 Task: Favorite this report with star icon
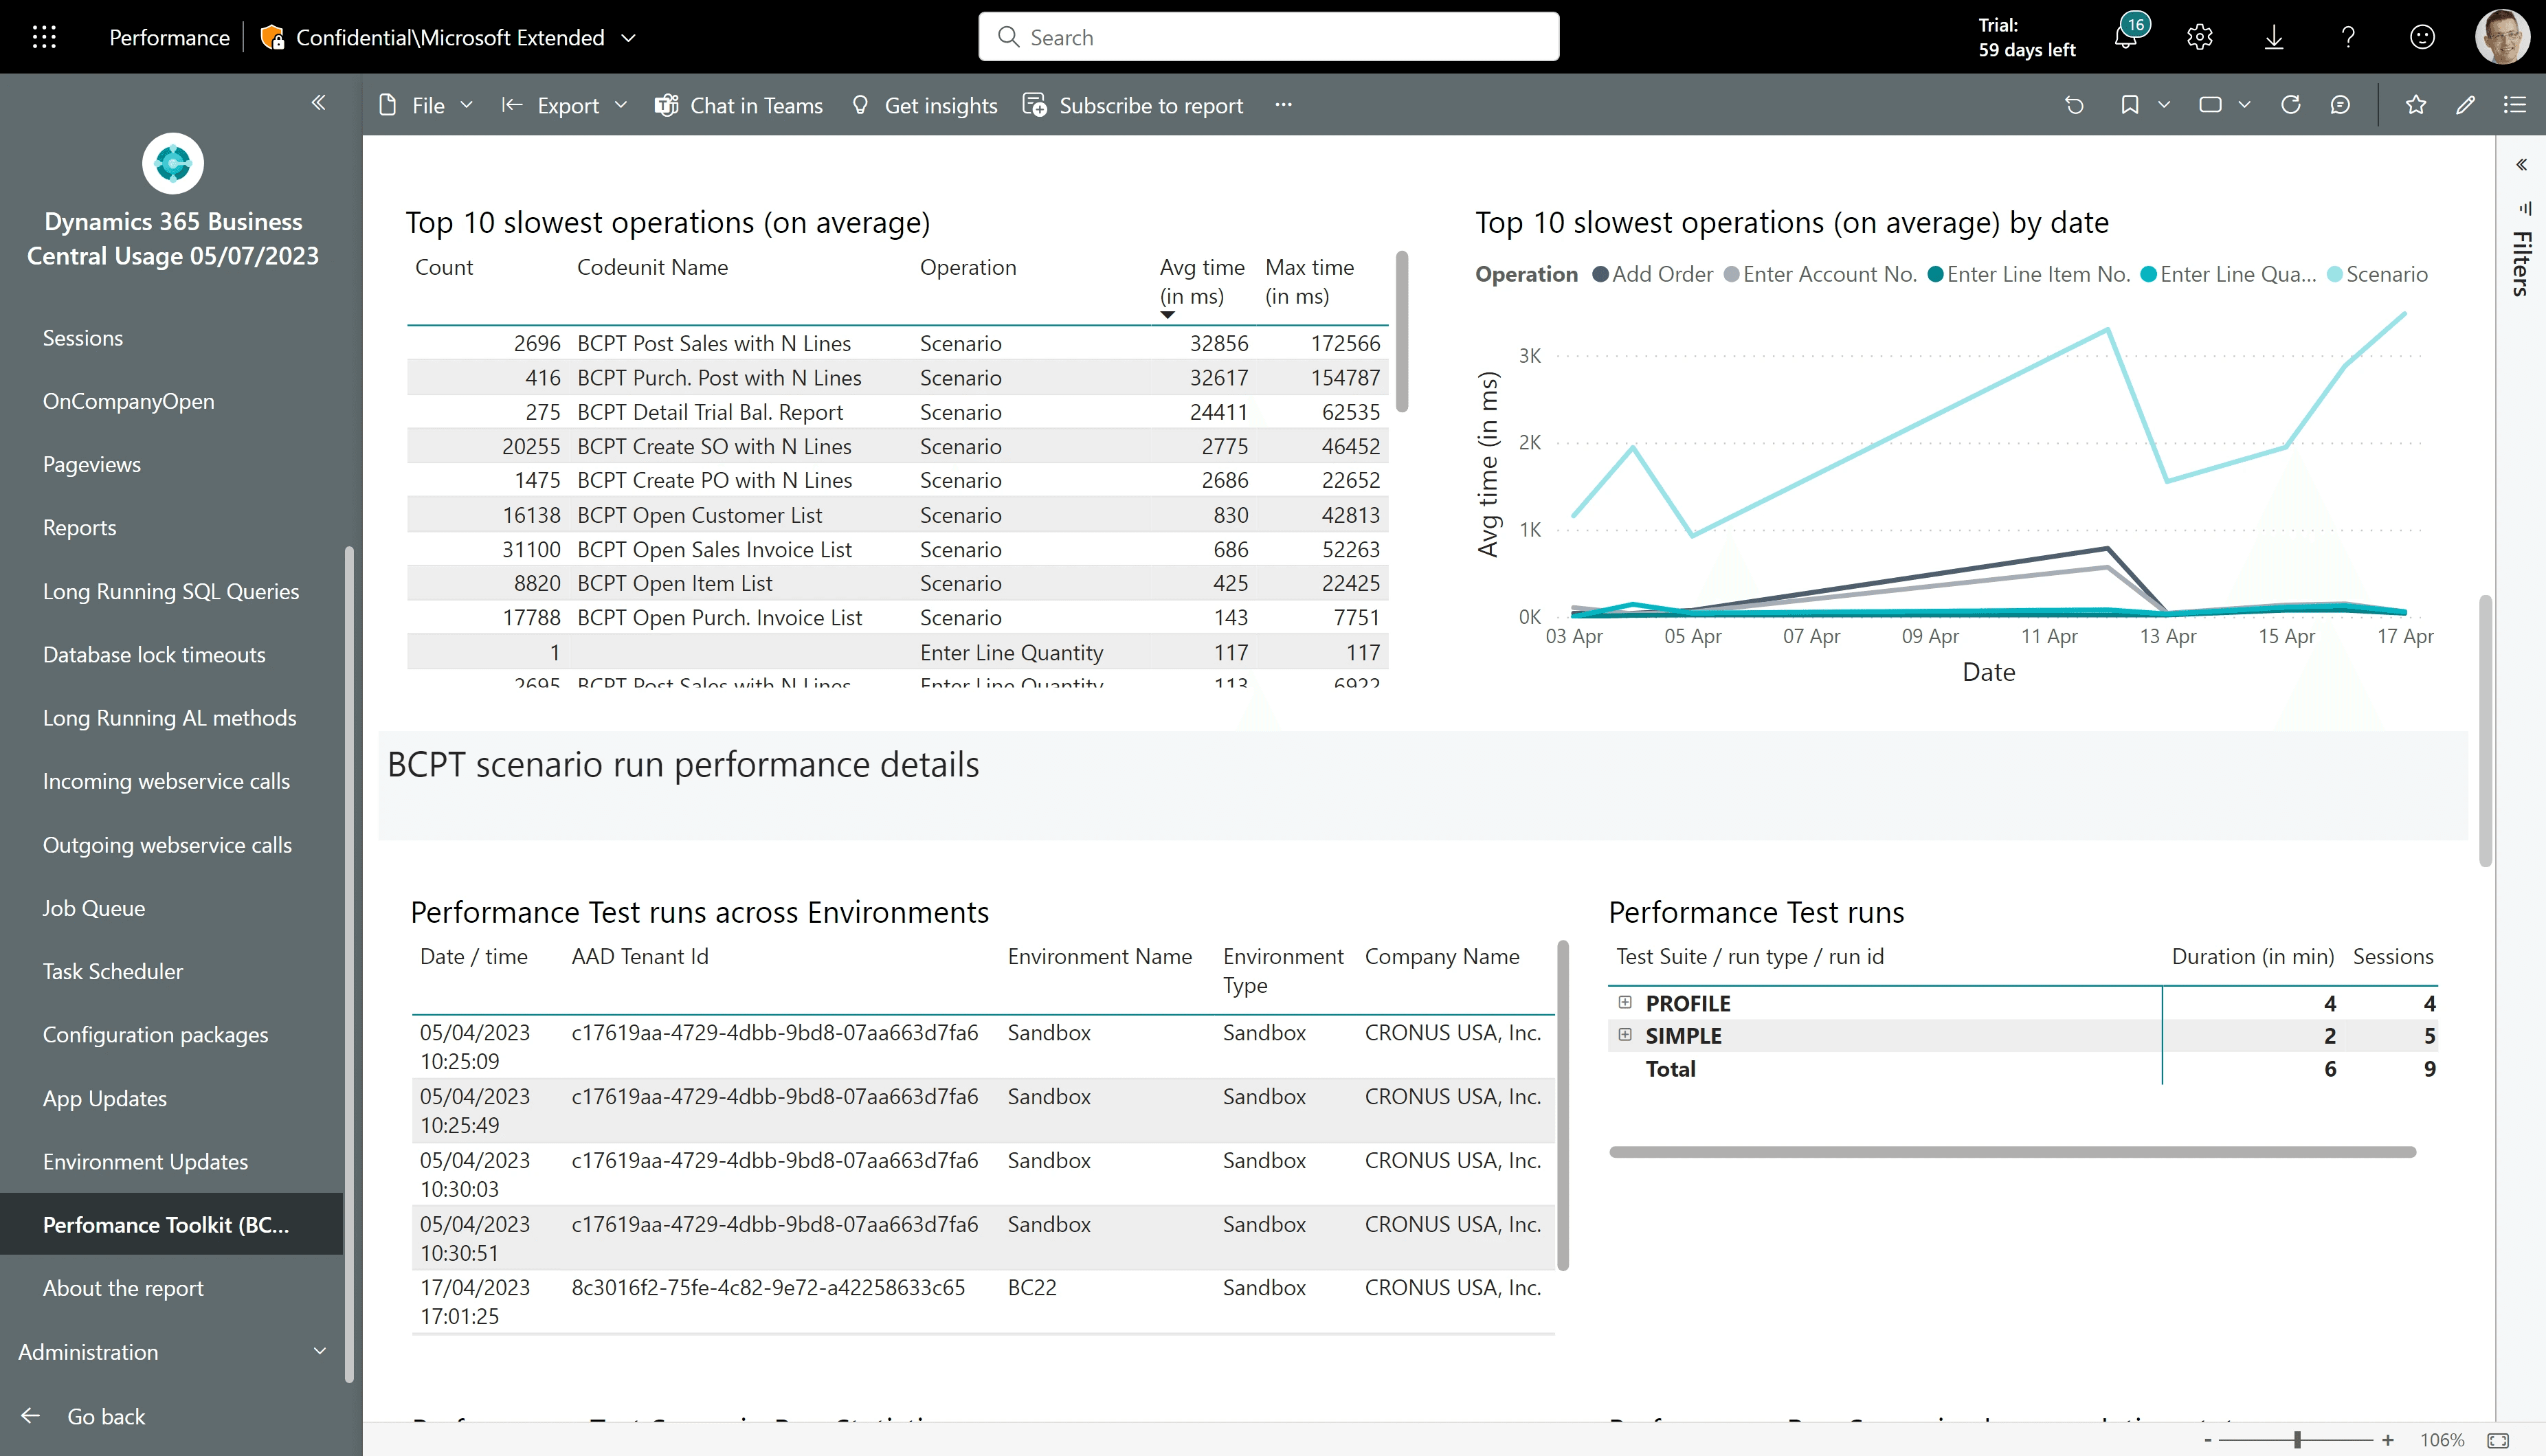click(2415, 105)
